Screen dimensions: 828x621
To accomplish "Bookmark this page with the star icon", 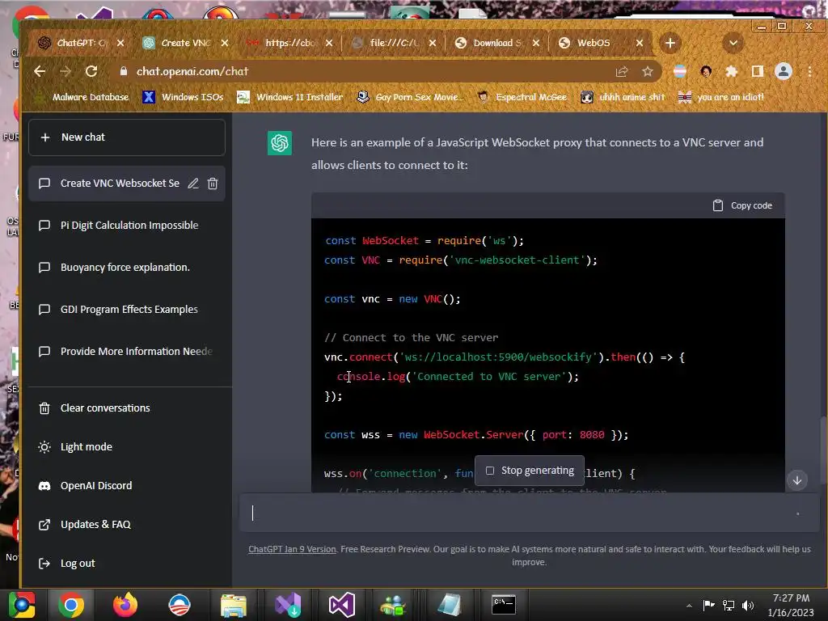I will (x=648, y=71).
